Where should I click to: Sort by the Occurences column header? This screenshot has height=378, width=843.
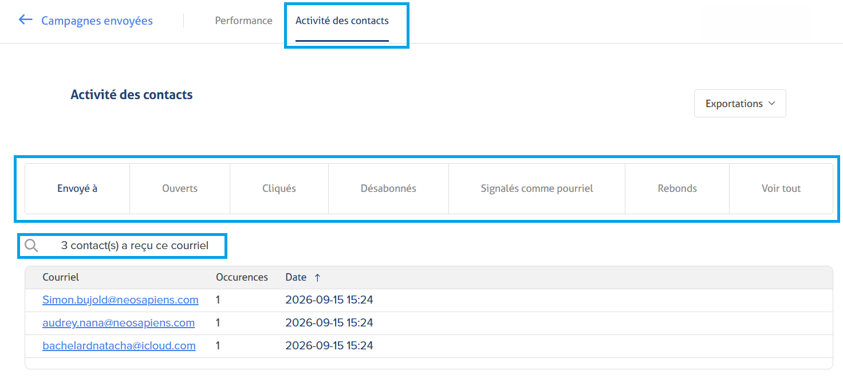(x=242, y=277)
